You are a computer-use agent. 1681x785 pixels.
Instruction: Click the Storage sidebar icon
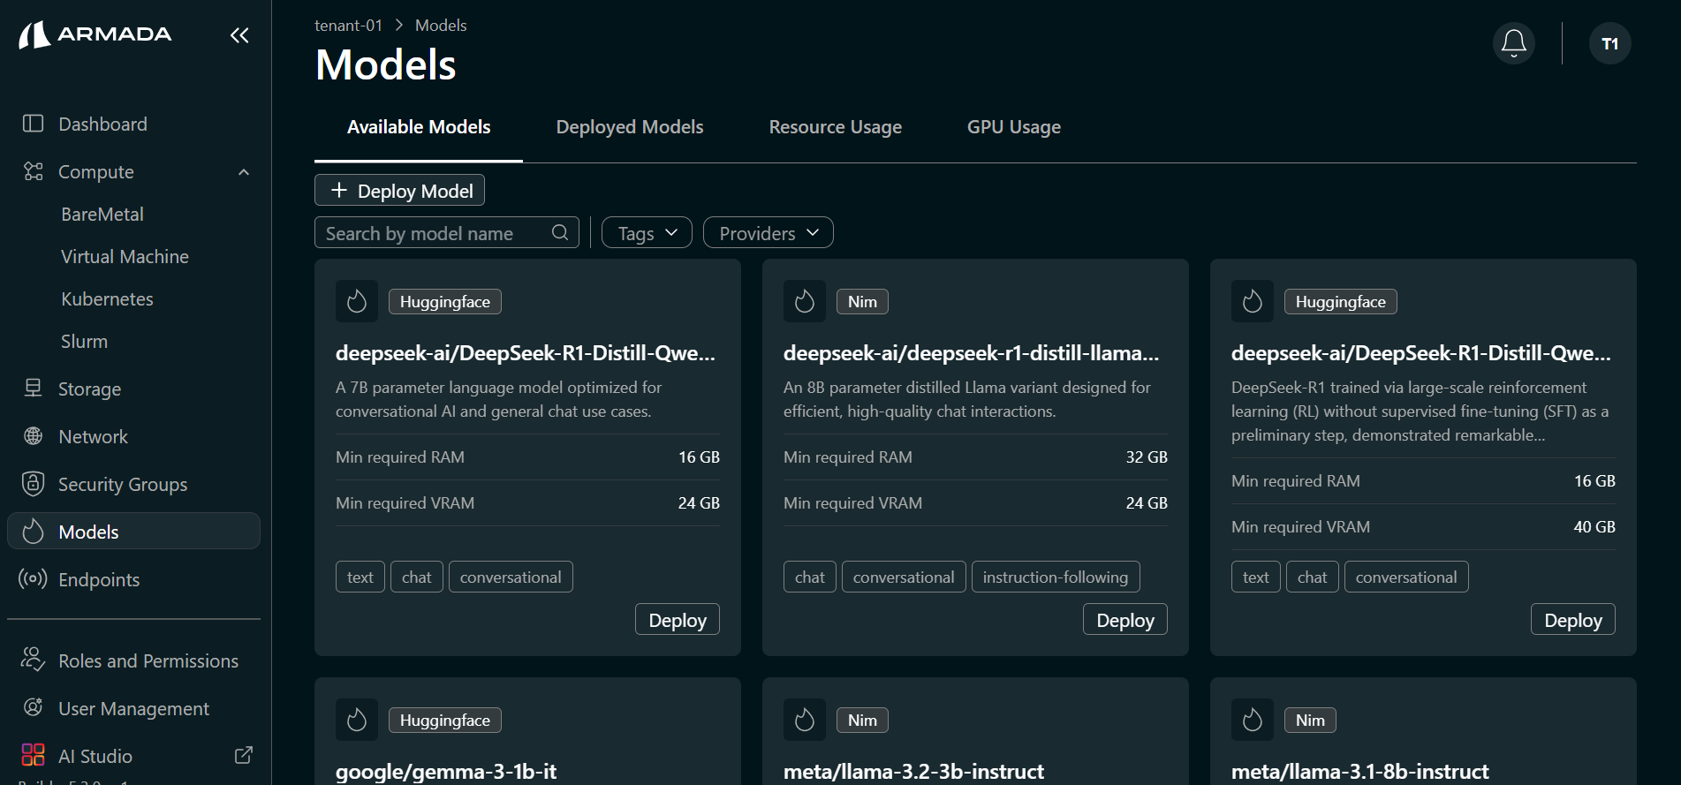(33, 389)
